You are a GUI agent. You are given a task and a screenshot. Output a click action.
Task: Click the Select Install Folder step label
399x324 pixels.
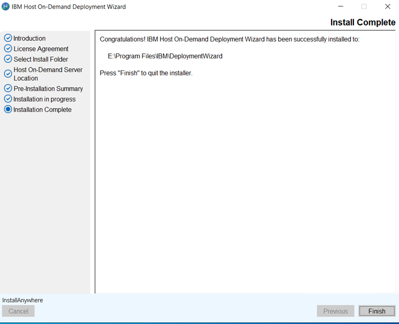(41, 59)
